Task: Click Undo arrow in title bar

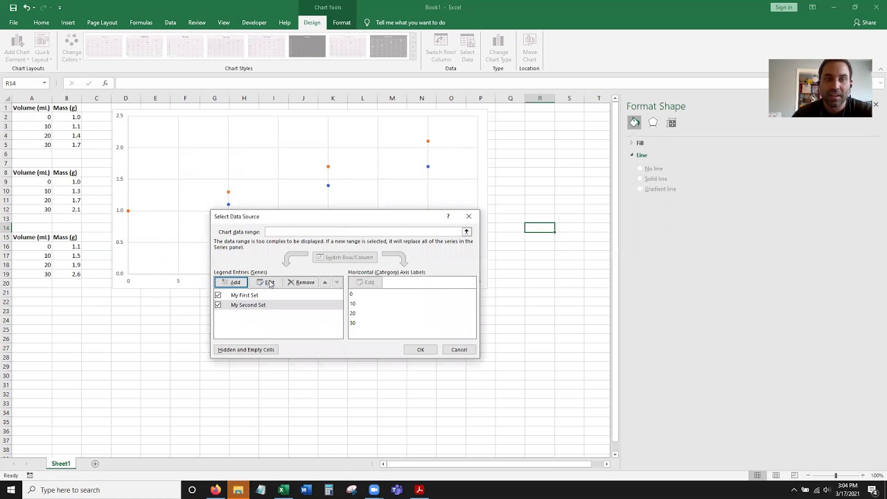Action: (x=26, y=8)
